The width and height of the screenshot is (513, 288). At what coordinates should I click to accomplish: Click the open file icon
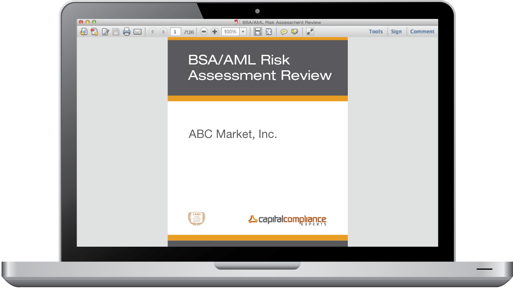click(84, 32)
